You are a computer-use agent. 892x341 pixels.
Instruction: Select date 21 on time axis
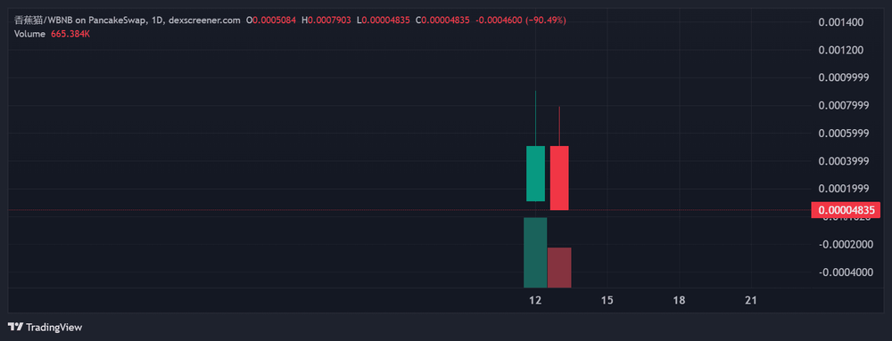pos(751,300)
